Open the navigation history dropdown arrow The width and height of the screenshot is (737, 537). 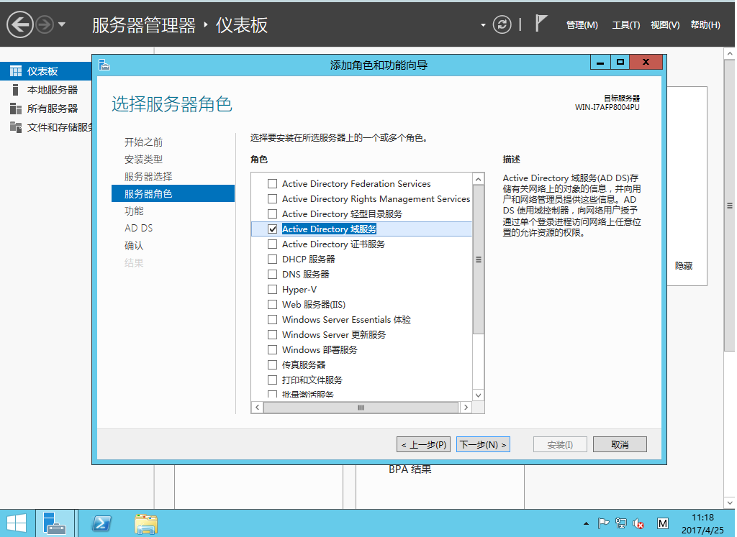62,24
